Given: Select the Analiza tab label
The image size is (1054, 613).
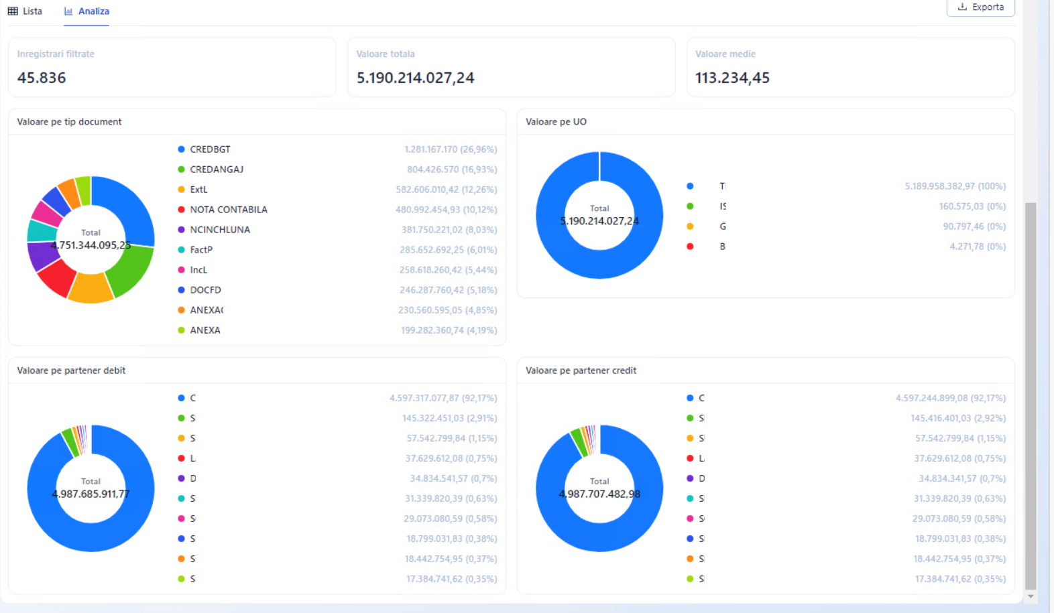Looking at the screenshot, I should coord(94,11).
